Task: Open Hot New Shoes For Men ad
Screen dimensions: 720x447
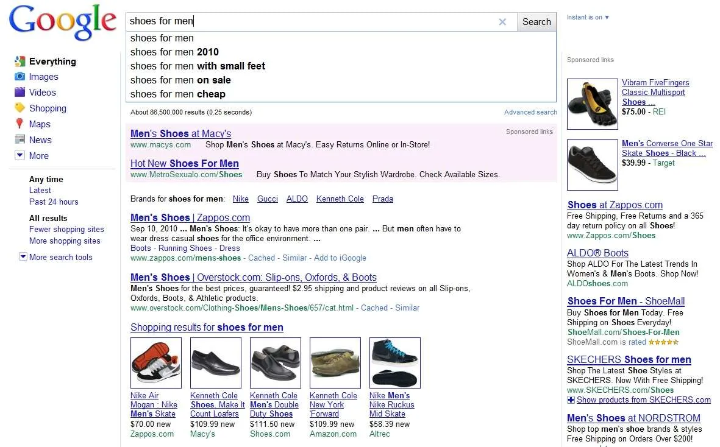Action: 185,163
